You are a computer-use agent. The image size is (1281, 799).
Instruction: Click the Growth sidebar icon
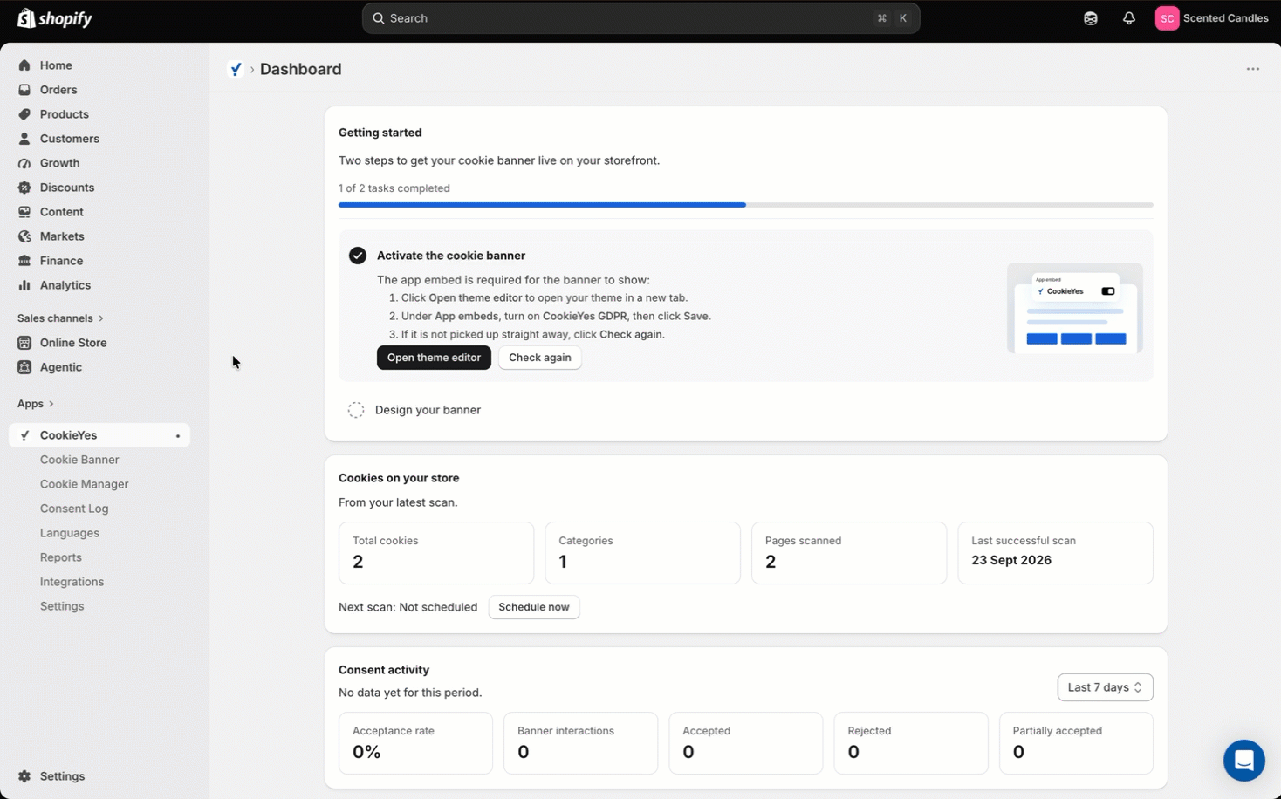[24, 163]
